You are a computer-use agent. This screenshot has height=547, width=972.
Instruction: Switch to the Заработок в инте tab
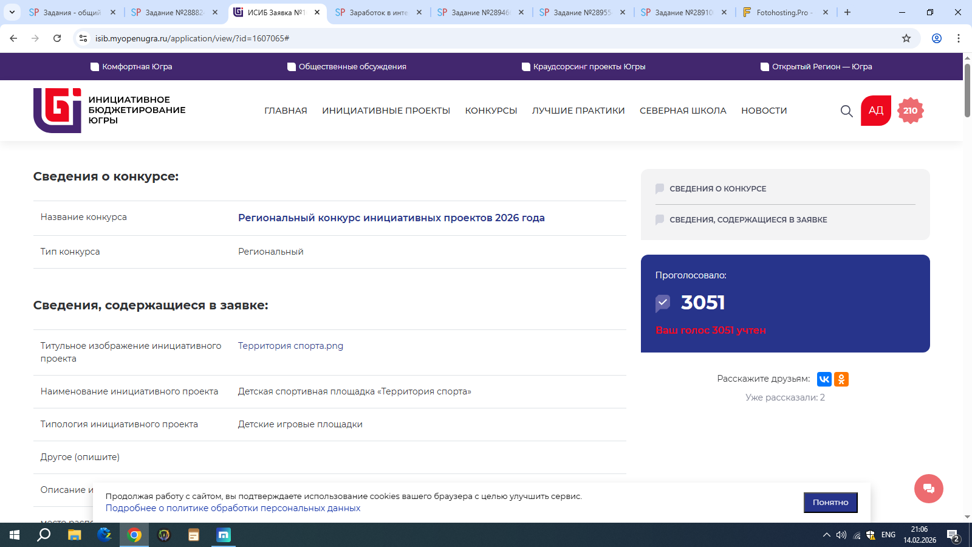click(378, 12)
